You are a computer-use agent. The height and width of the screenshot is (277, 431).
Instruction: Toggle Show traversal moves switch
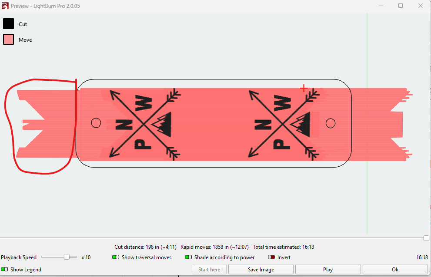click(x=116, y=257)
